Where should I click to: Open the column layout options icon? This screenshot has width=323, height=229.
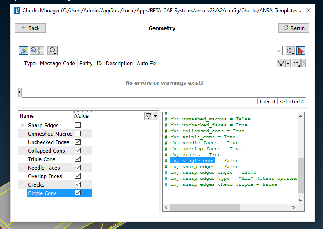pyautogui.click(x=296, y=64)
